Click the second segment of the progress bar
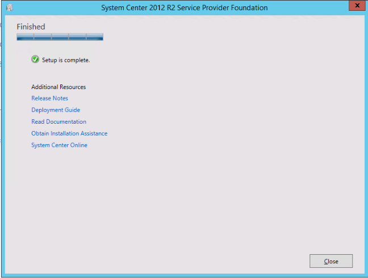This screenshot has height=278, width=368. [x=42, y=37]
